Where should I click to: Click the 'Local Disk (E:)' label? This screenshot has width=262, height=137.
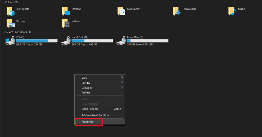coord(135,37)
